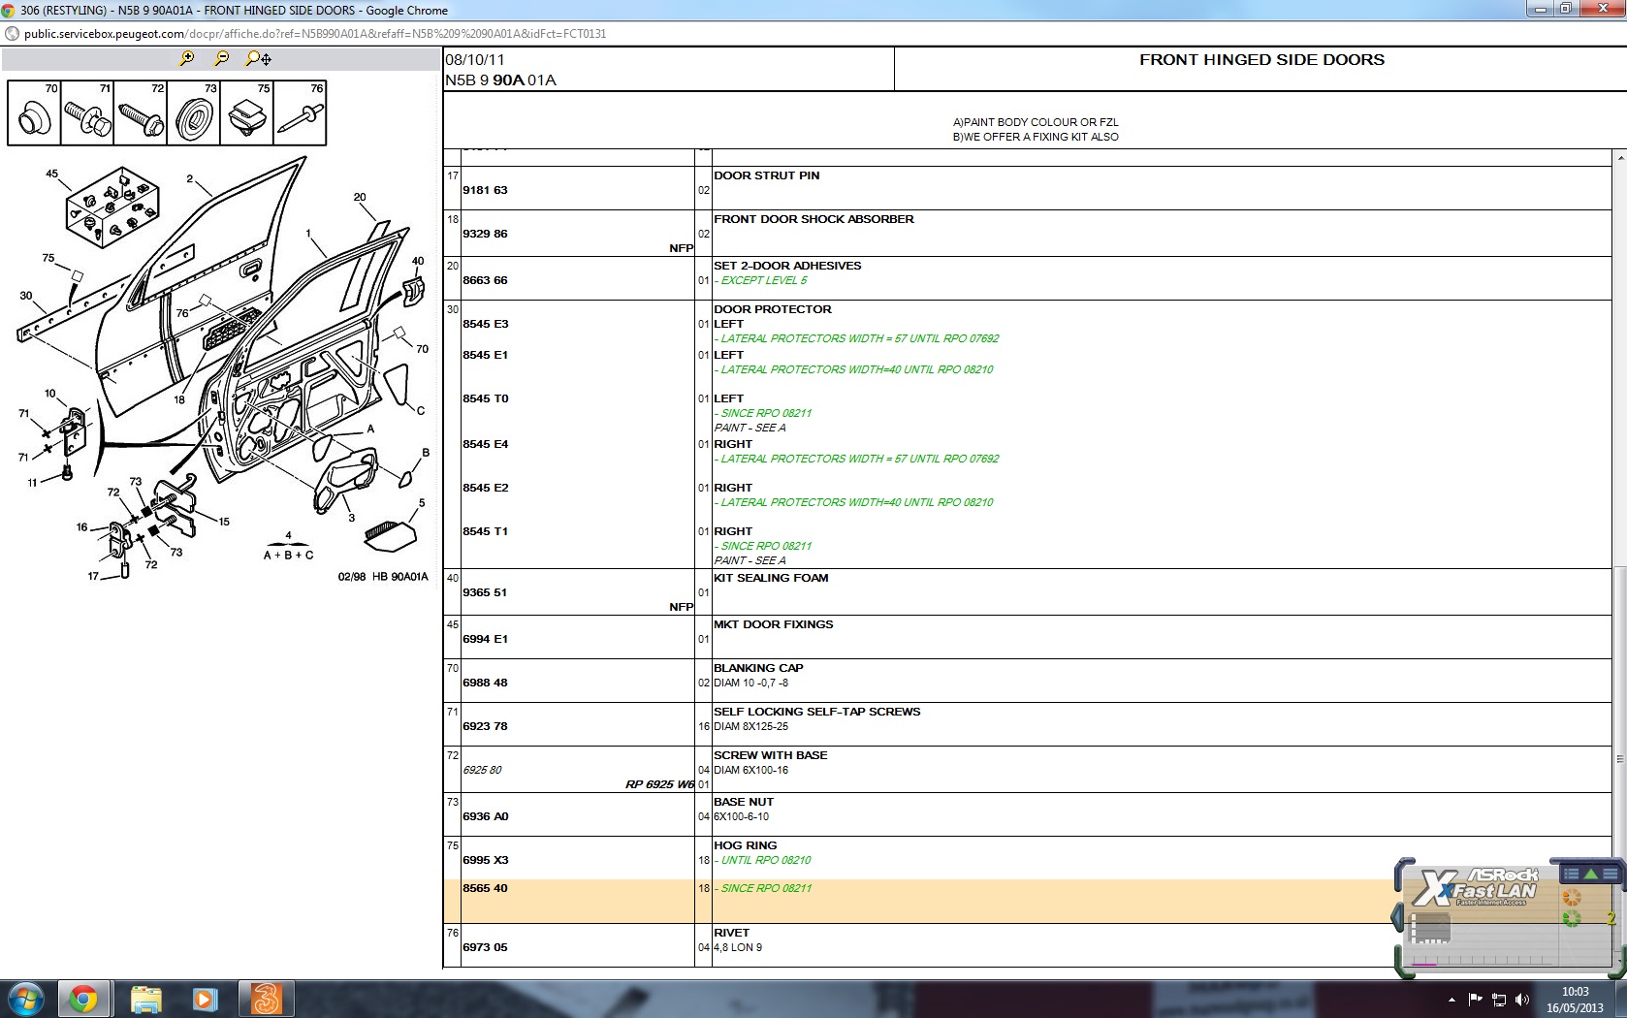Click the superseded number 6925 80
The image size is (1627, 1018).
coord(482,770)
